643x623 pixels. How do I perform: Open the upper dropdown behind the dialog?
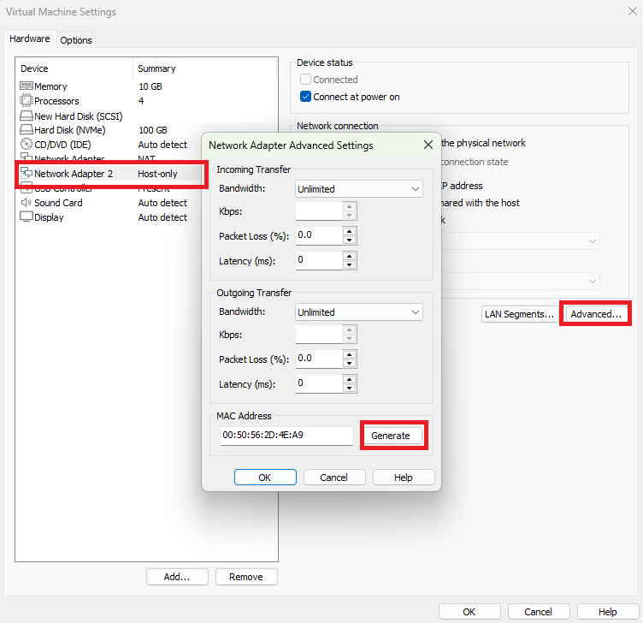coord(520,241)
